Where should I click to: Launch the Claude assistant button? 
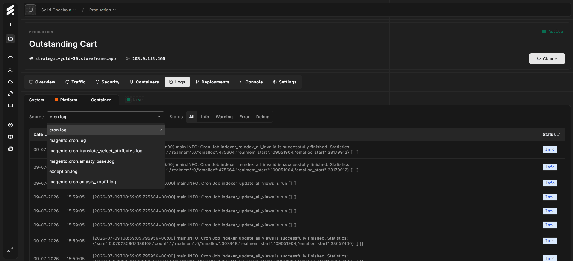point(547,59)
